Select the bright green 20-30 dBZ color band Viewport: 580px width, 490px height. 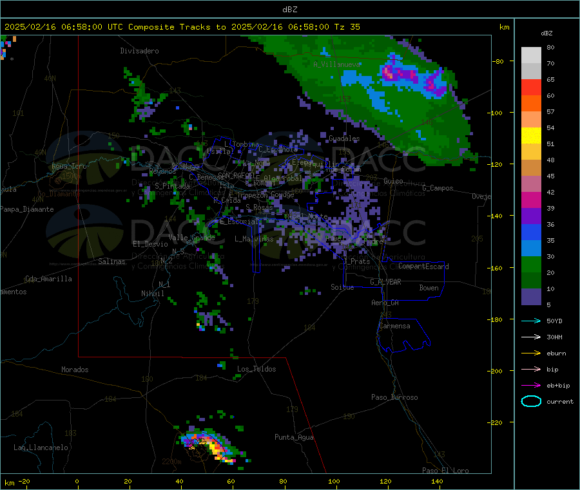point(531,264)
